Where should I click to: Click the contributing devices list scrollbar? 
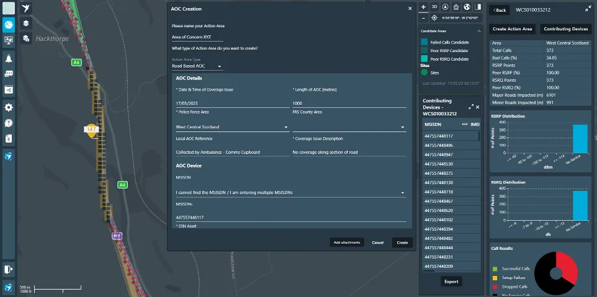[x=479, y=136]
